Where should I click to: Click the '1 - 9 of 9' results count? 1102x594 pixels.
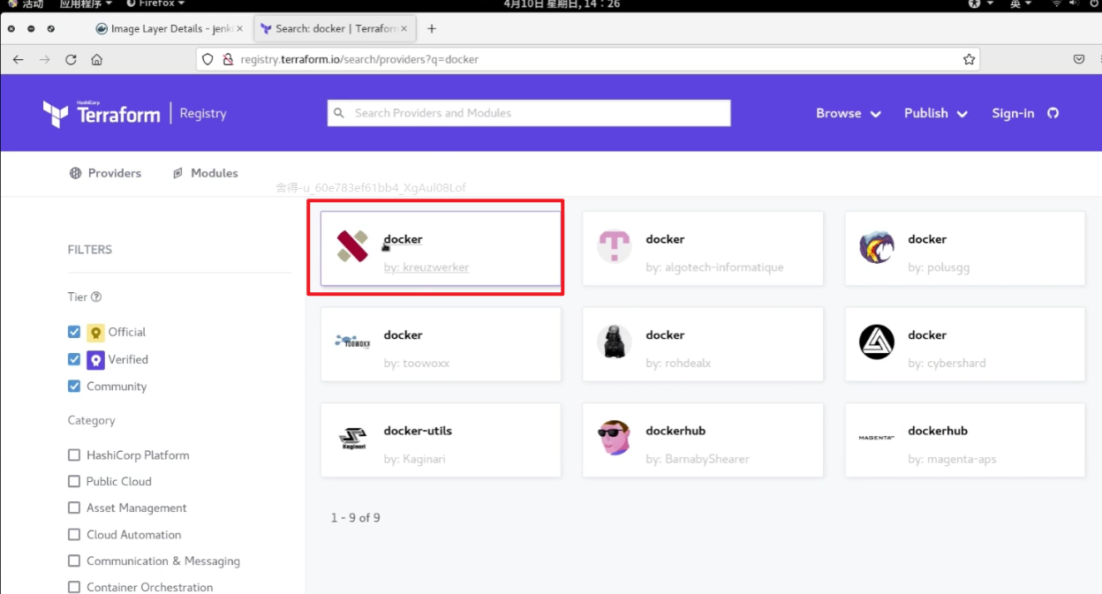[x=356, y=517]
